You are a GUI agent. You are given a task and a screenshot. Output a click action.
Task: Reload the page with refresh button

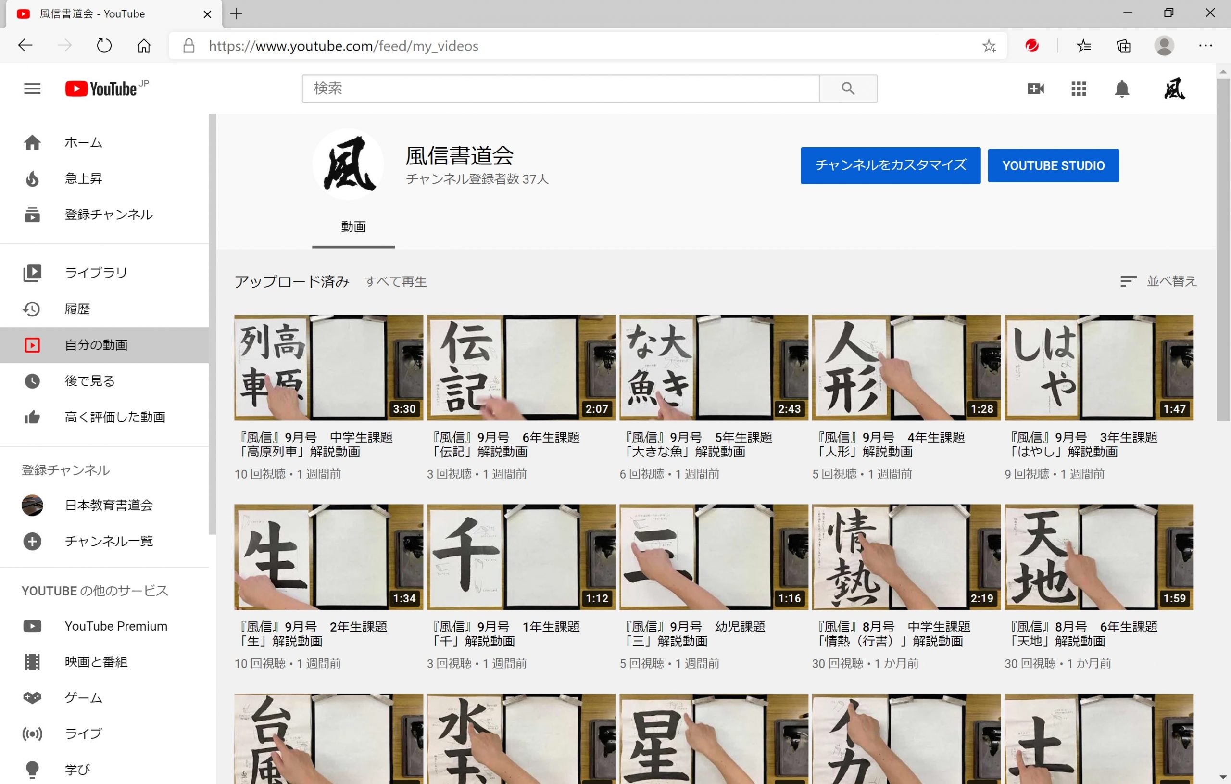[x=104, y=46]
